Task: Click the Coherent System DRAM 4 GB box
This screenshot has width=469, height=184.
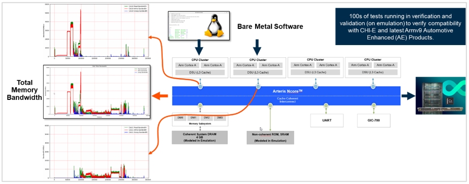Action: [200, 137]
